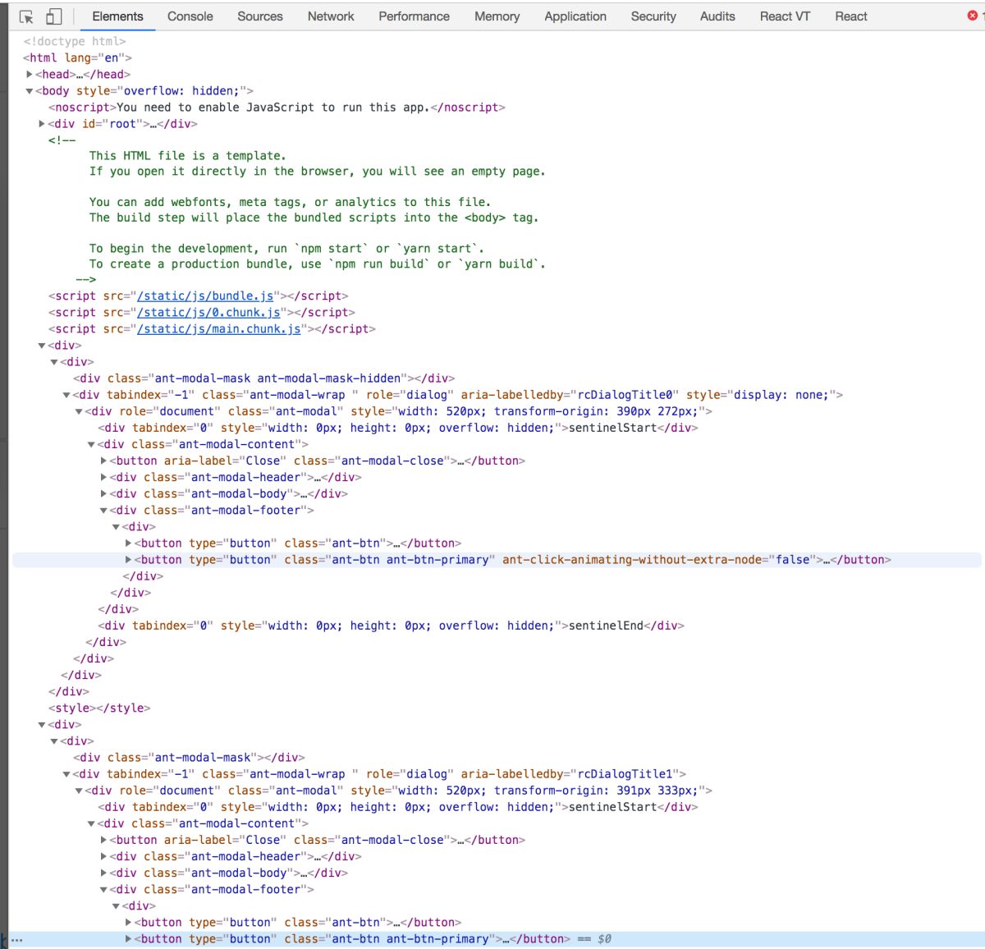Viewport: 985px width, 949px height.
Task: Select the noscript element line
Action: coord(277,108)
